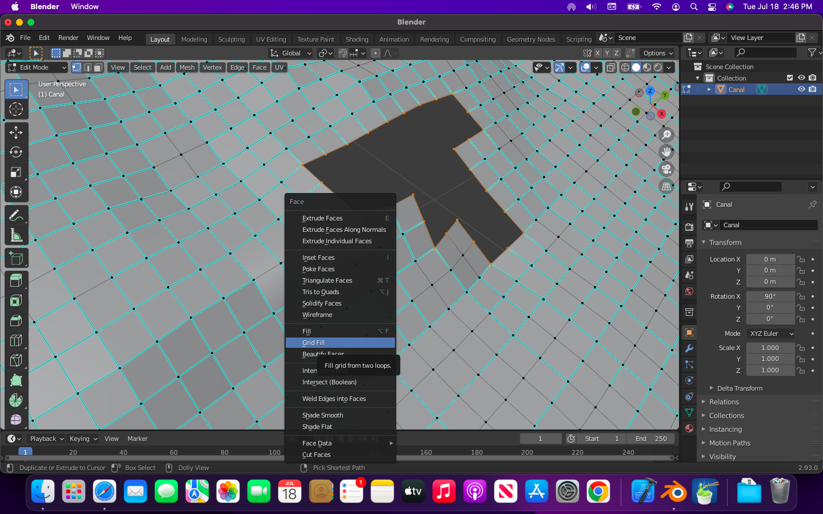Uncheck the Collection exclude checkbox
This screenshot has height=514, width=823.
point(790,78)
